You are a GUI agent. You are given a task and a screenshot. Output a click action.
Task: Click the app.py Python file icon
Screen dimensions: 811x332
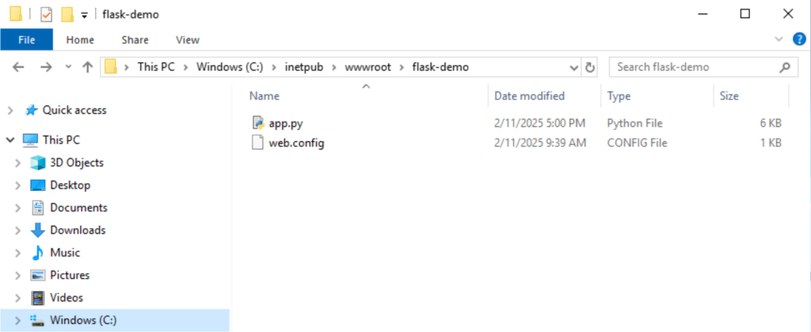coord(257,123)
